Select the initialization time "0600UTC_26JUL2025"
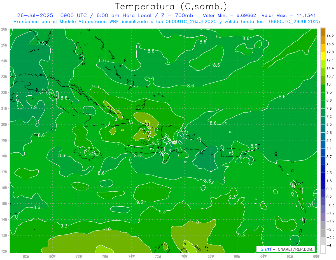 pos(191,21)
